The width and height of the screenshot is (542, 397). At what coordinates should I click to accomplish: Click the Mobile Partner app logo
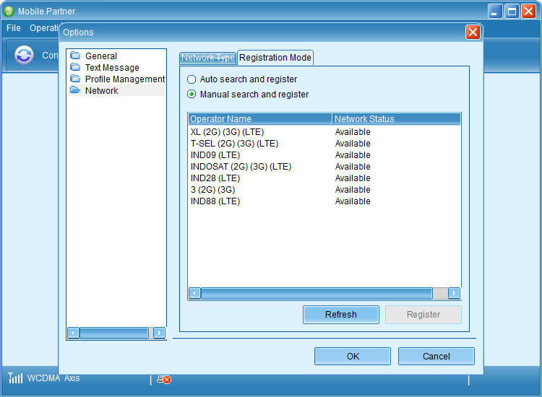tap(9, 11)
